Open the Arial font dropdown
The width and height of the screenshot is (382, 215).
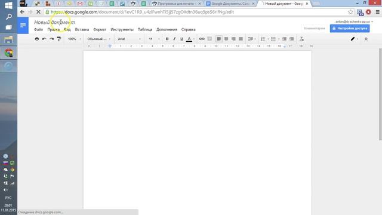(x=129, y=39)
